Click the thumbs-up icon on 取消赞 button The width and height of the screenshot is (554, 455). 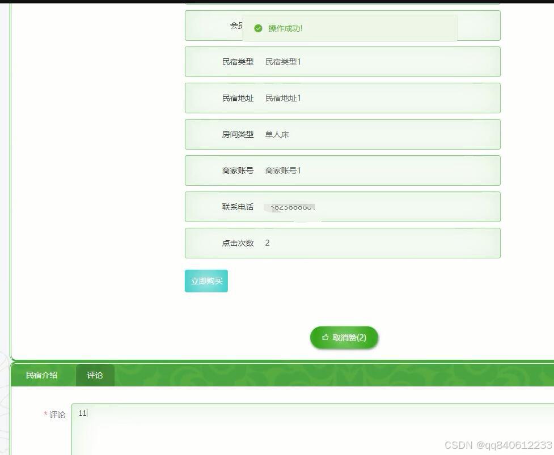pyautogui.click(x=324, y=337)
